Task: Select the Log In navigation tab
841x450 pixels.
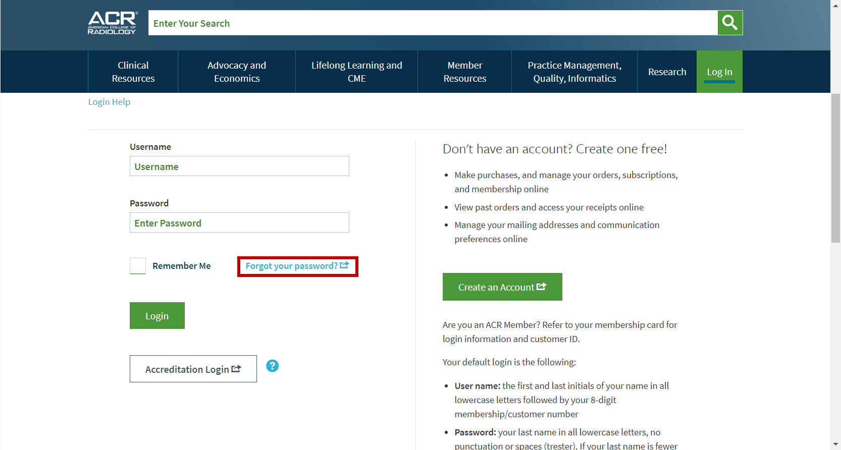Action: coord(719,72)
